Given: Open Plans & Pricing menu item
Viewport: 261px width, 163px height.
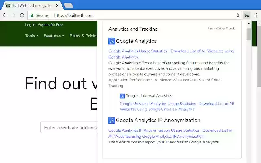Looking at the screenshot, I should pyautogui.click(x=83, y=36).
